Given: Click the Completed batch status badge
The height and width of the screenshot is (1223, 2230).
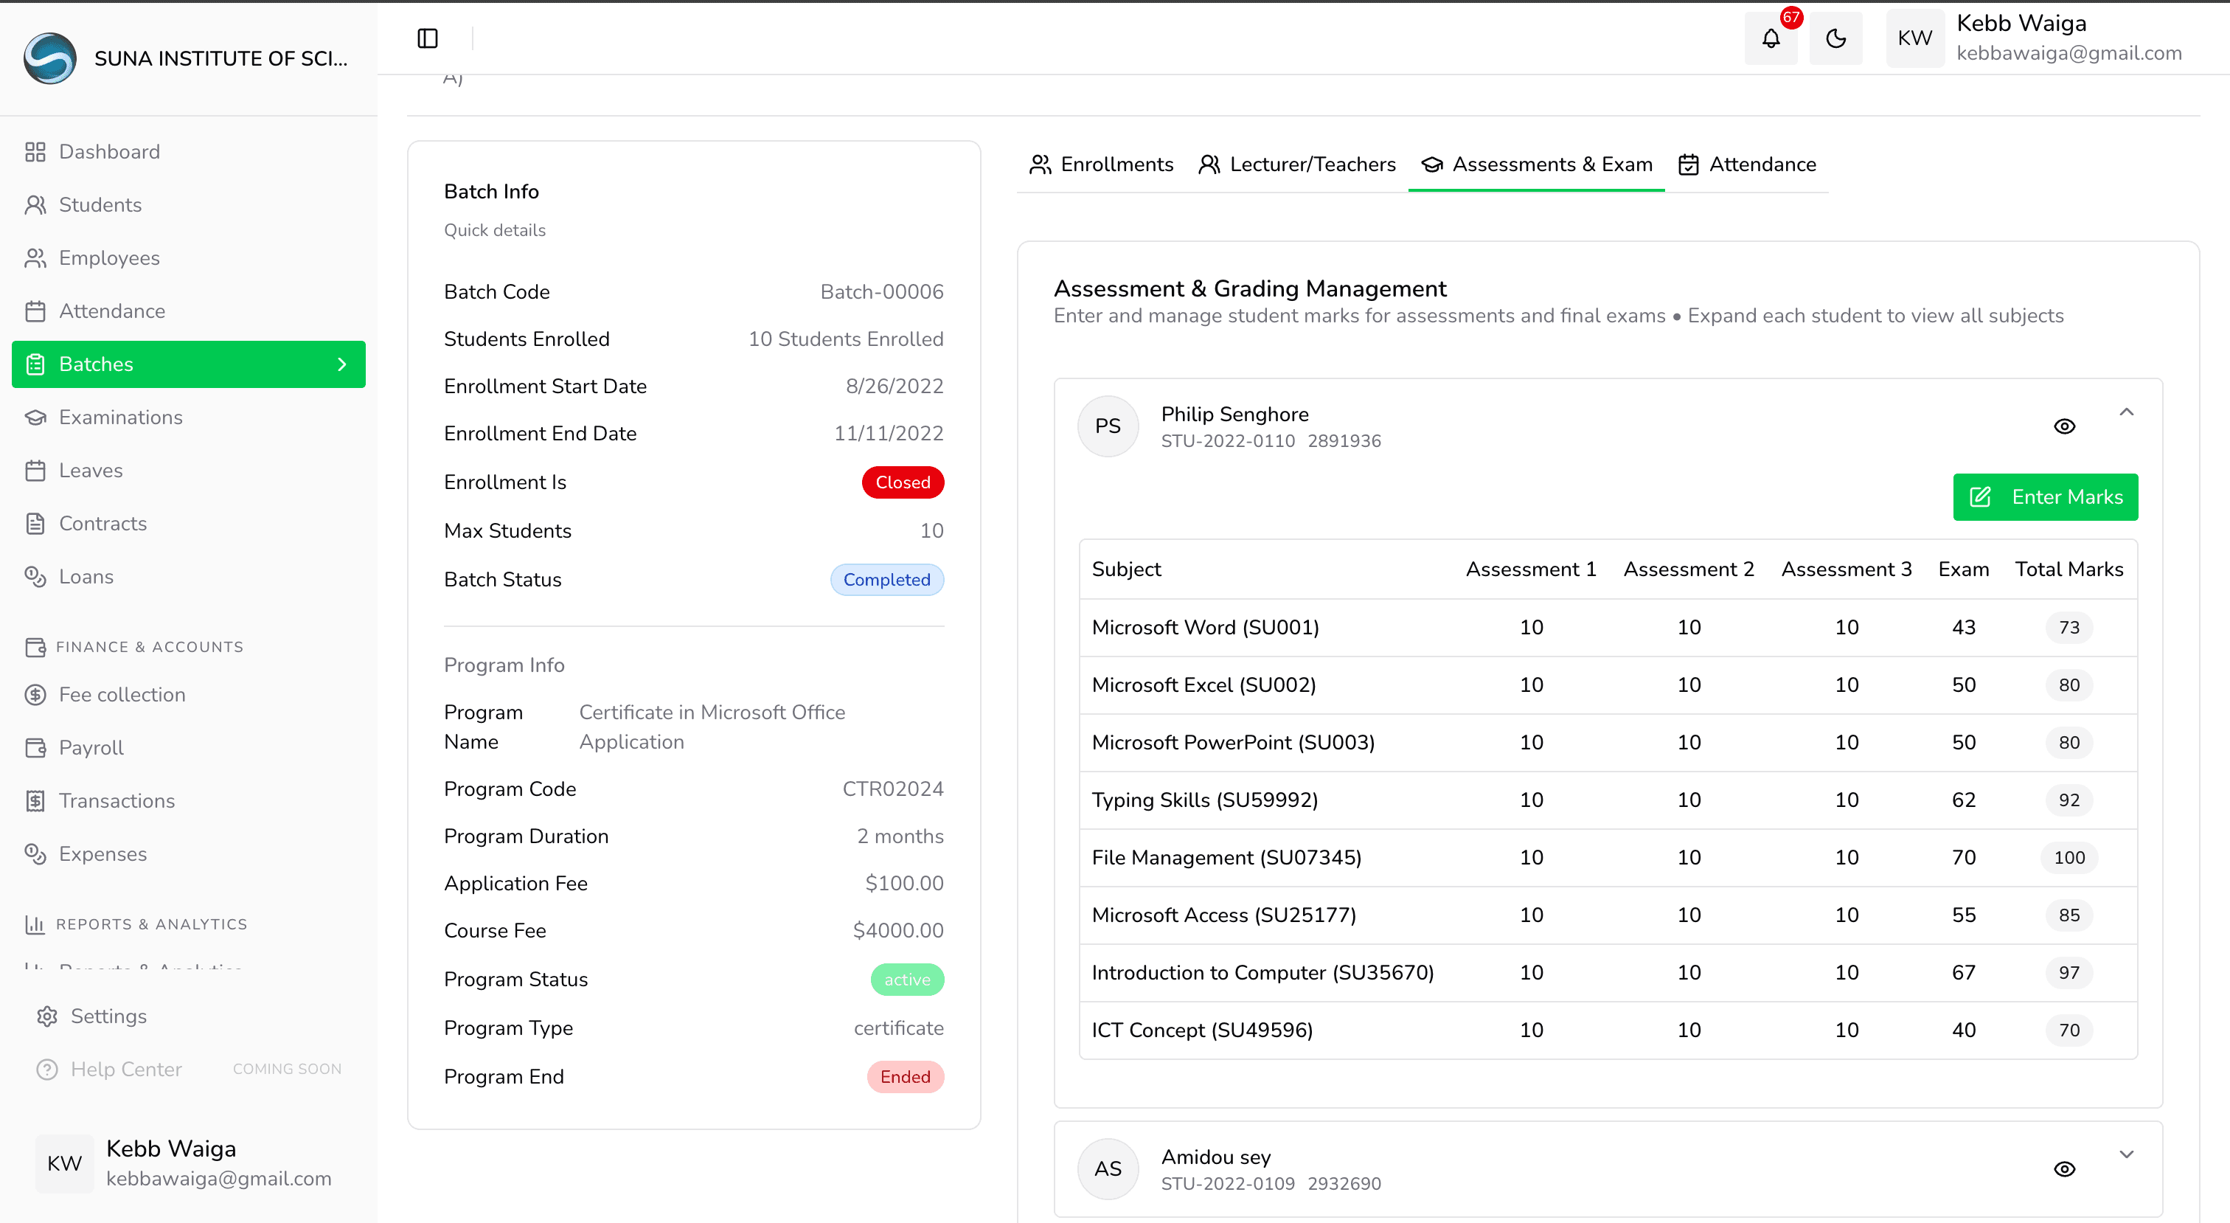Looking at the screenshot, I should [886, 581].
